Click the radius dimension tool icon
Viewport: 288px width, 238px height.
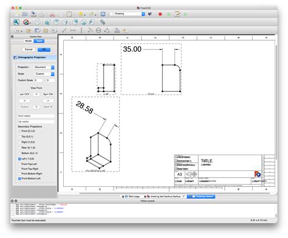[x=90, y=30]
